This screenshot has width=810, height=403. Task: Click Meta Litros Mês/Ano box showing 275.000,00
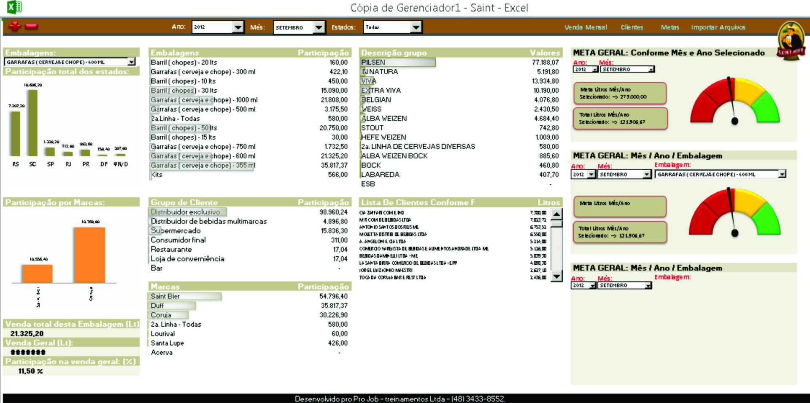click(x=619, y=93)
